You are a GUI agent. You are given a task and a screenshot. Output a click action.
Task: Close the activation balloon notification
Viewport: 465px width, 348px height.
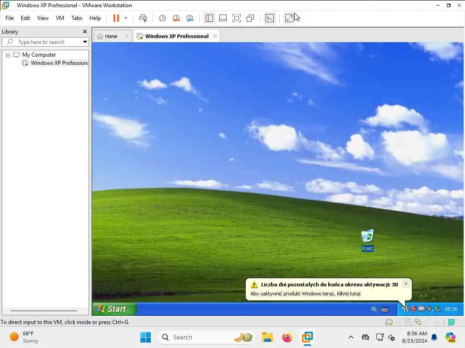[x=406, y=284]
